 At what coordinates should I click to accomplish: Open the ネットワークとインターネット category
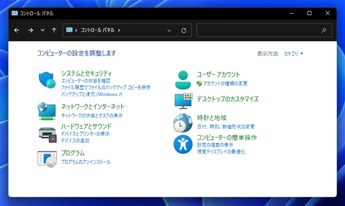coord(93,107)
